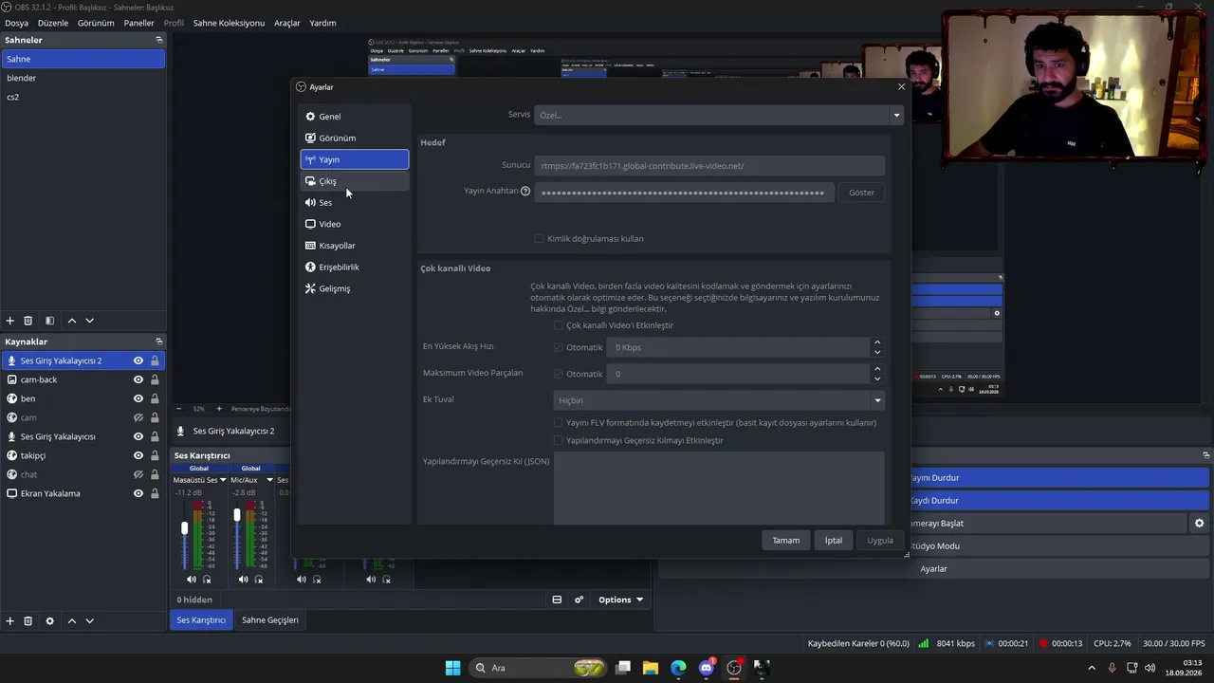Show the hidden chat source
Image resolution: width=1214 pixels, height=683 pixels.
(x=138, y=474)
